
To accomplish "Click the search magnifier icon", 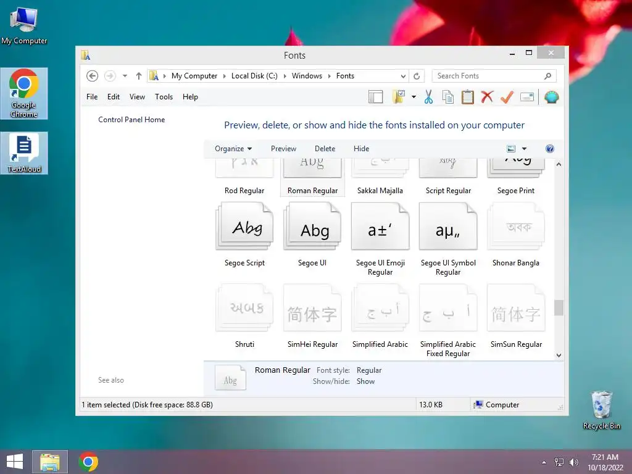I will pyautogui.click(x=548, y=76).
